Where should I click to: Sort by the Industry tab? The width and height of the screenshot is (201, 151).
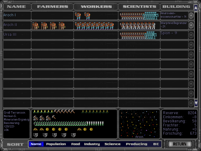pos(92,144)
